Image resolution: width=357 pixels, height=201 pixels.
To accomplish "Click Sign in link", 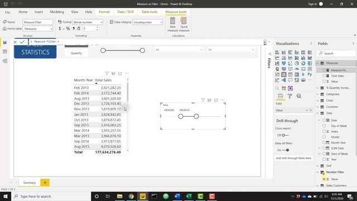I will click(x=312, y=4).
